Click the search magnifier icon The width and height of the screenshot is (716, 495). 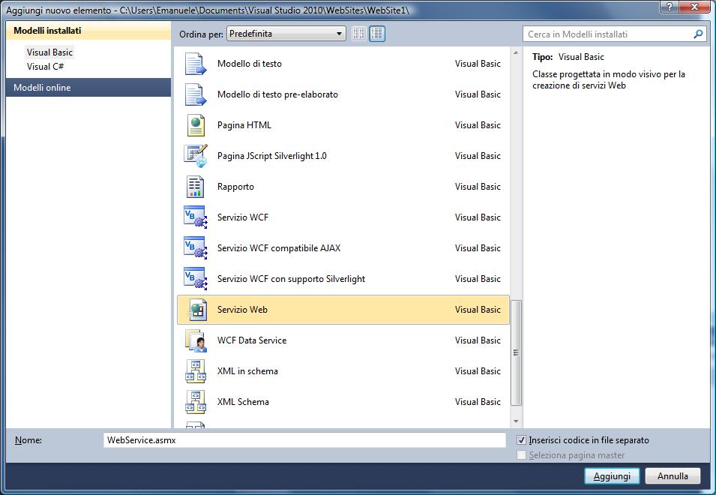pyautogui.click(x=698, y=34)
